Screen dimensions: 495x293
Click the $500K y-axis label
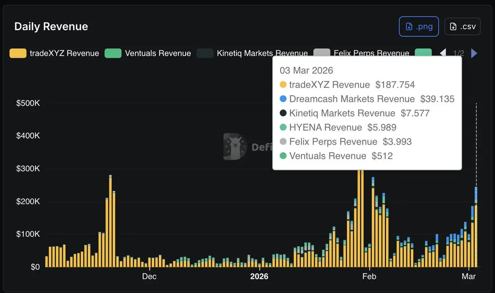pos(28,103)
